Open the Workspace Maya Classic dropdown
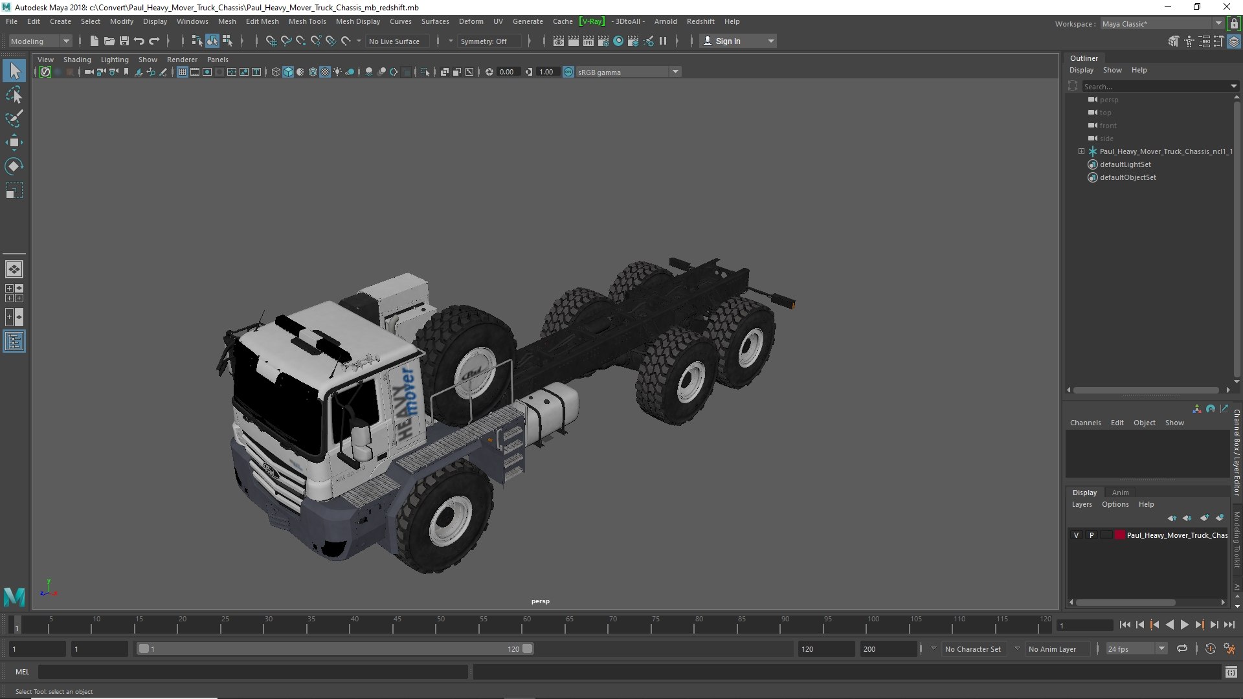This screenshot has height=699, width=1243. tap(1162, 24)
